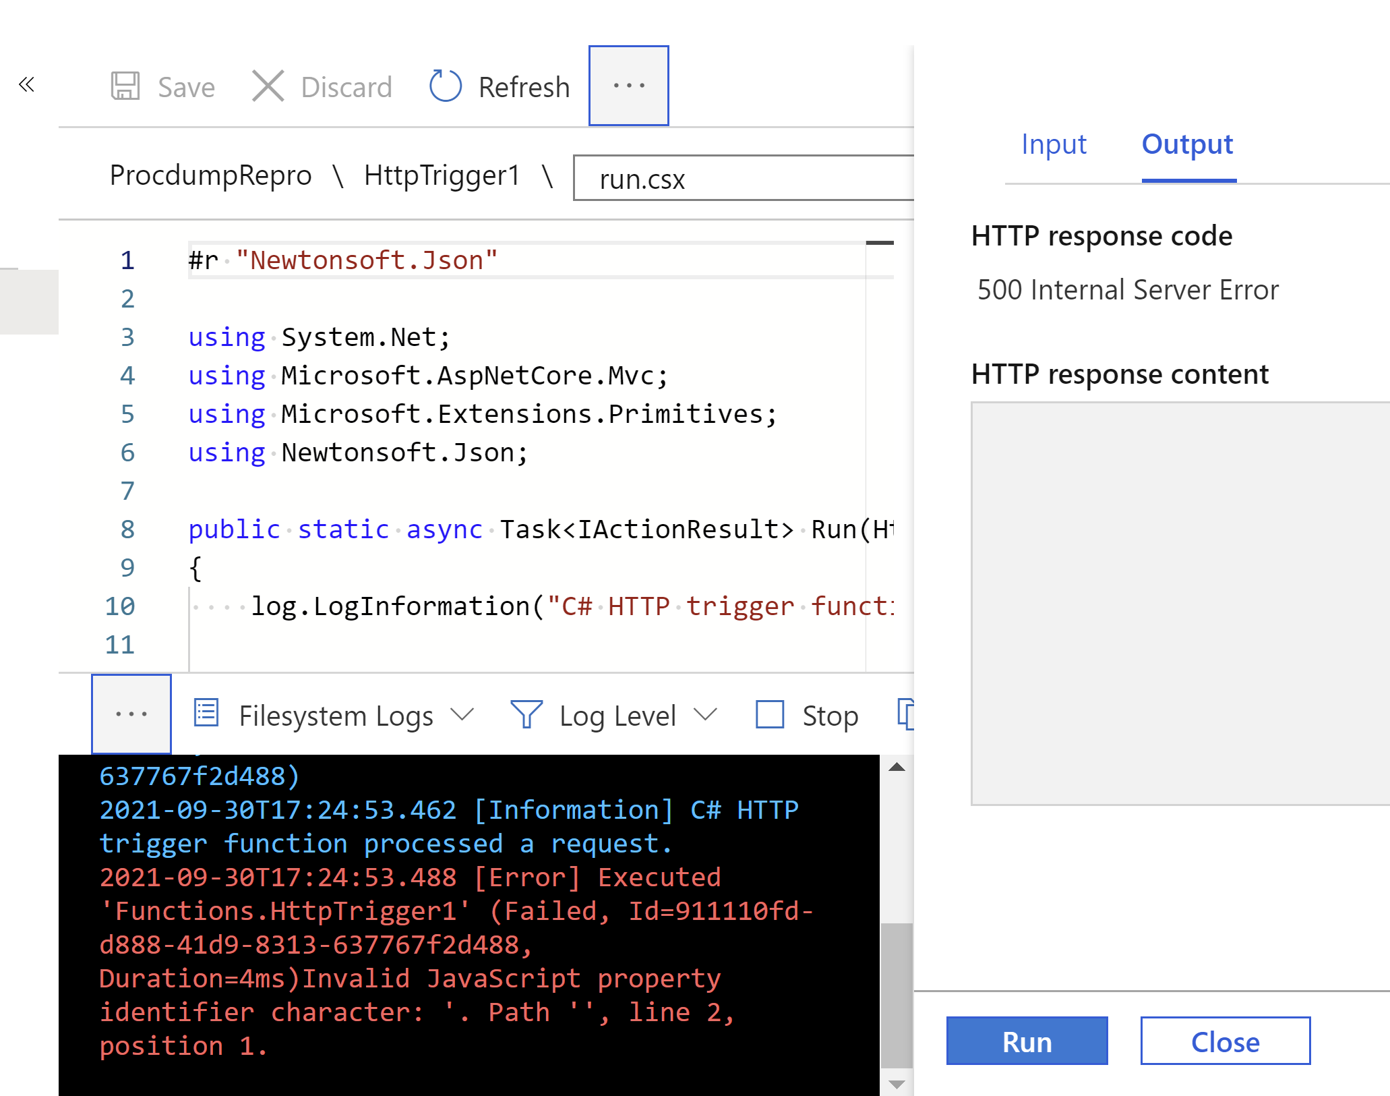Run the HttpTrigger1 function
This screenshot has height=1096, width=1390.
(1026, 1041)
